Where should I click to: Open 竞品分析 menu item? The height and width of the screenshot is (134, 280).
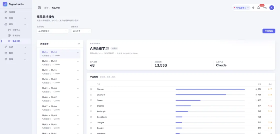point(16,41)
